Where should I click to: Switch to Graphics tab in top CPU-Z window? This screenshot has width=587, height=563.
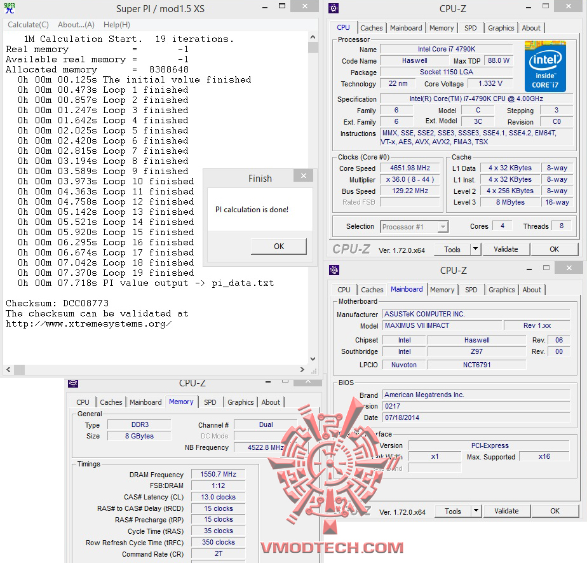pyautogui.click(x=501, y=28)
